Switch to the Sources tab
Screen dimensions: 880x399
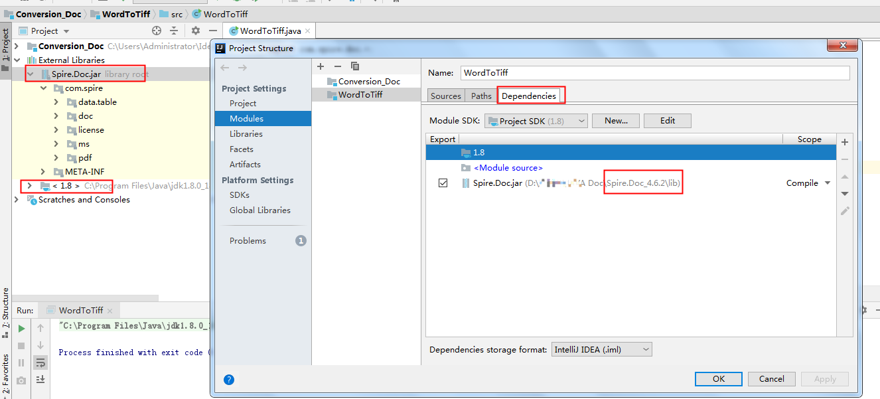click(x=446, y=96)
